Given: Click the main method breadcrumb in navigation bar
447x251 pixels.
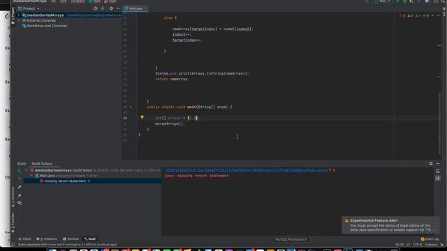Looking at the screenshot, I should 110,1.
